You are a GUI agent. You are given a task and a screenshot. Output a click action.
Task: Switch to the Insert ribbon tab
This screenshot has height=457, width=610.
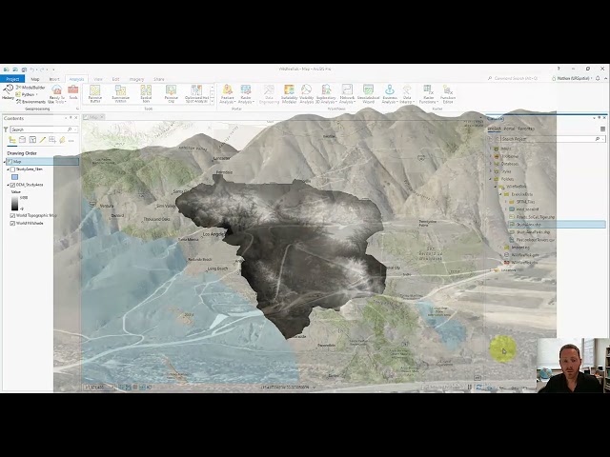coord(54,79)
